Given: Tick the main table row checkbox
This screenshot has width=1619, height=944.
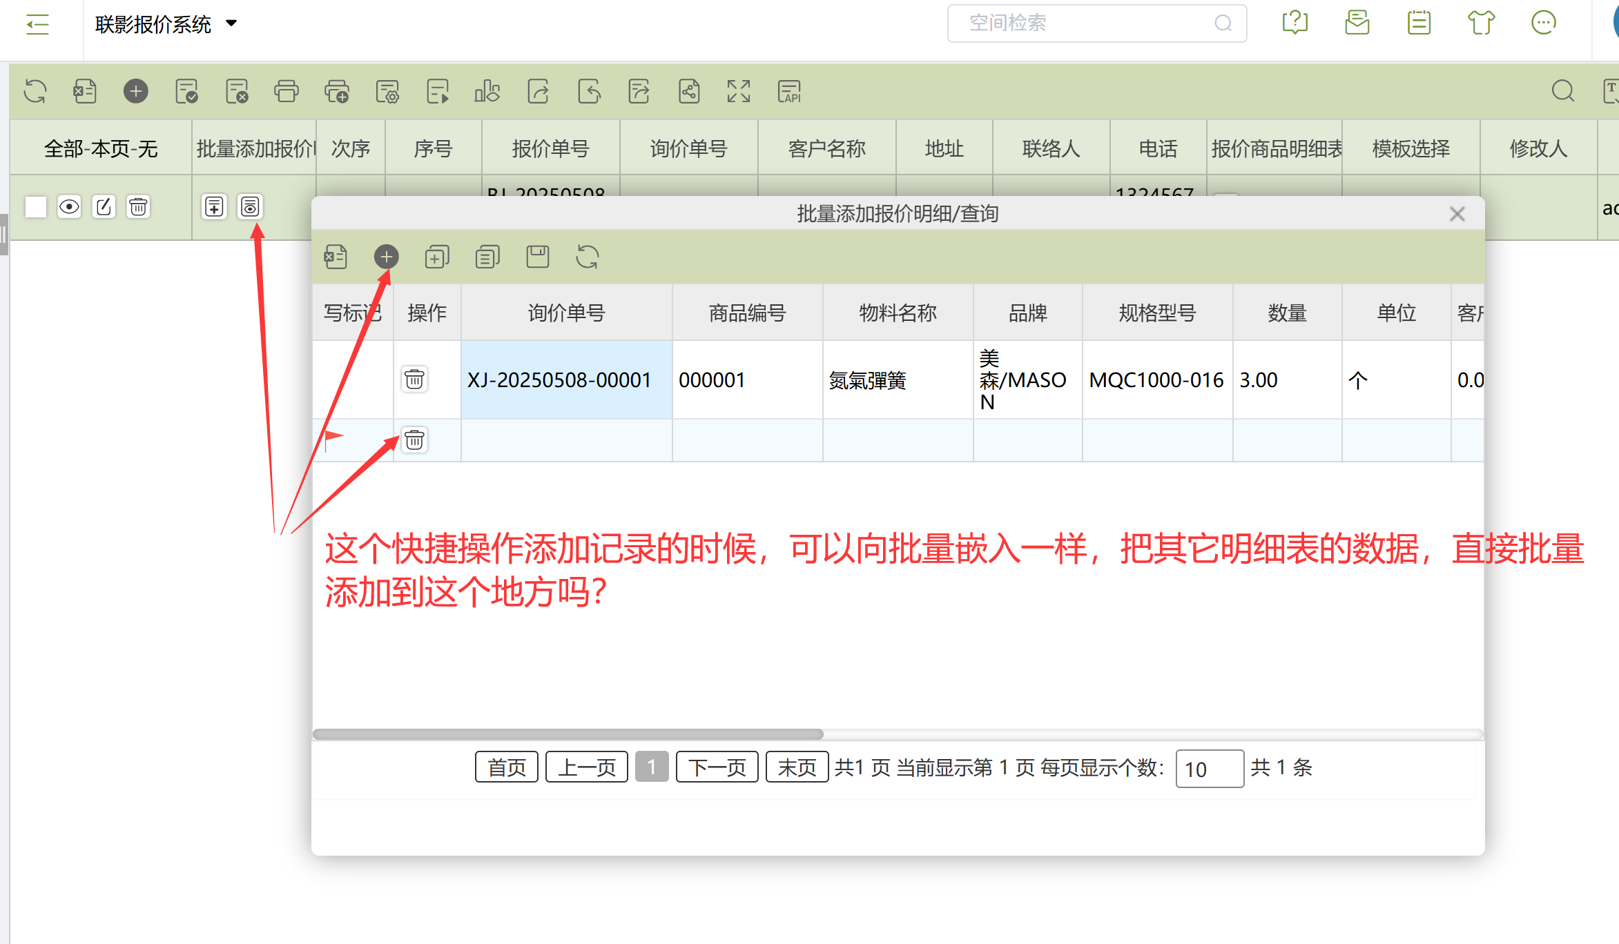Looking at the screenshot, I should pyautogui.click(x=36, y=207).
